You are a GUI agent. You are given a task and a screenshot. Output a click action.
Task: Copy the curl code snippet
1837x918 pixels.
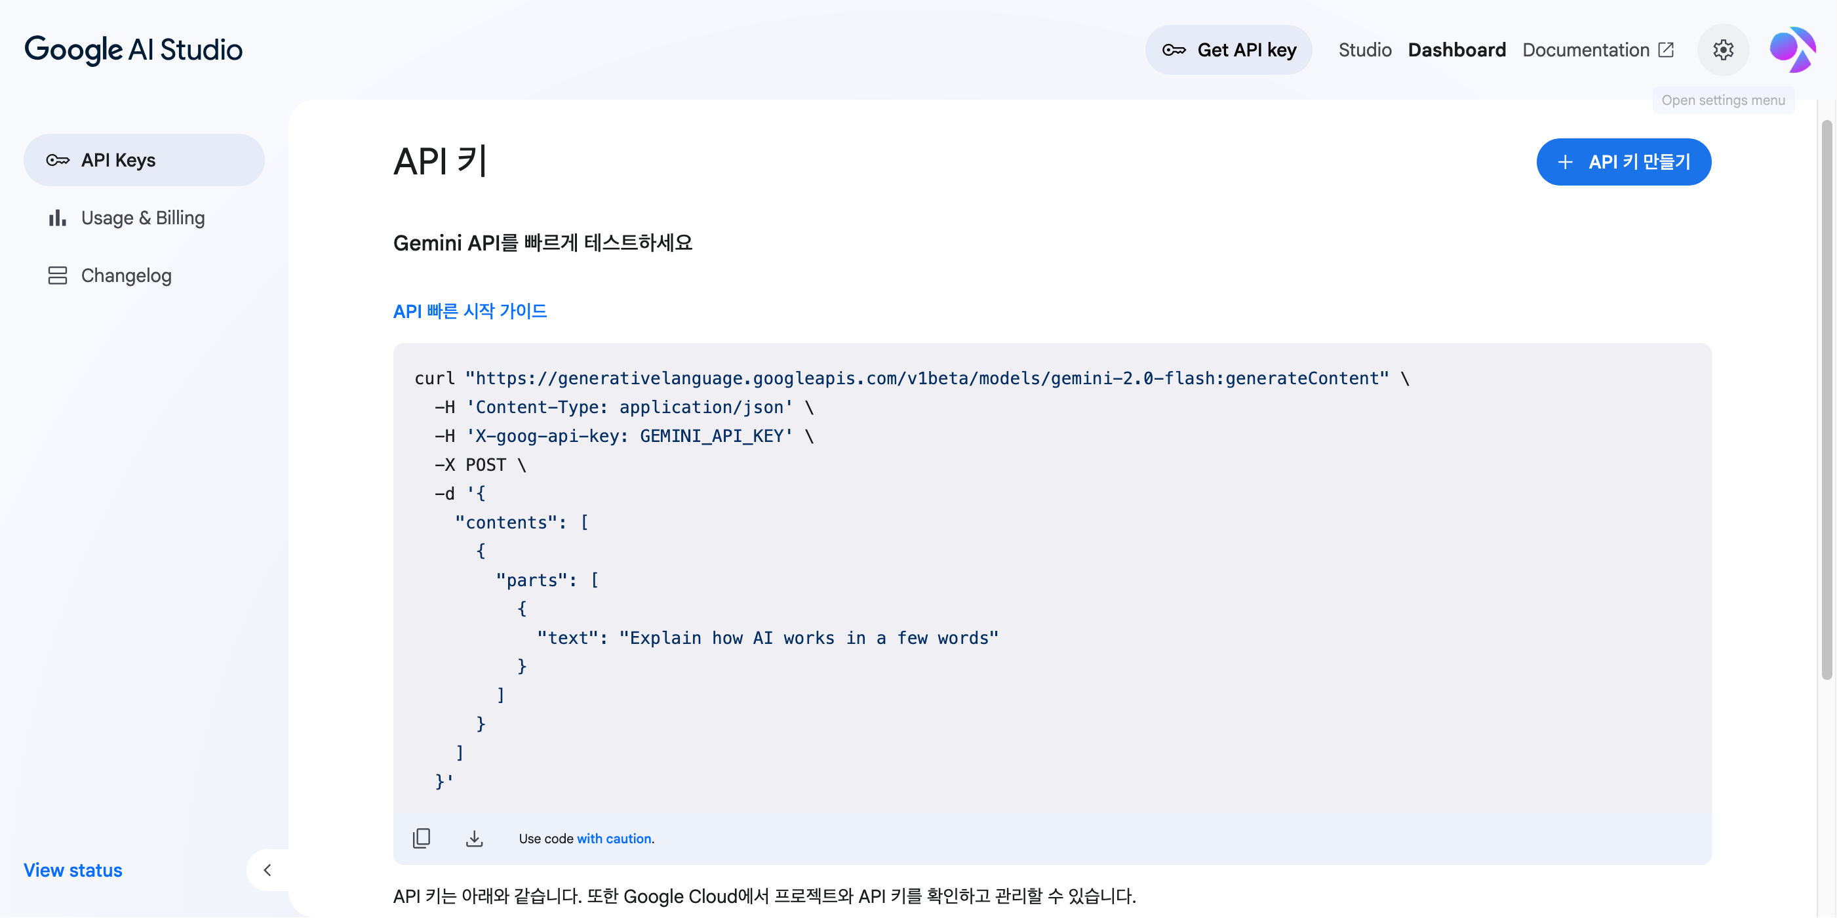(422, 838)
